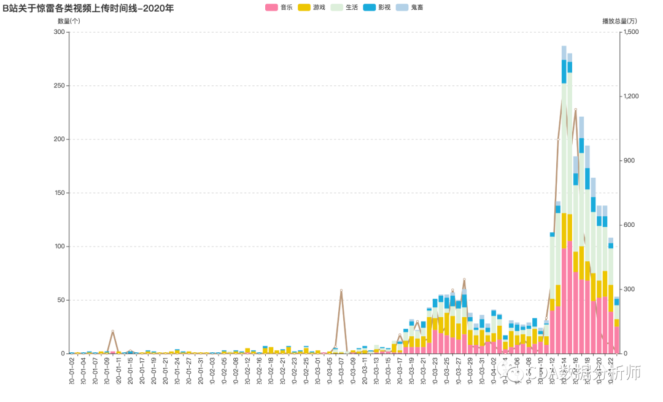The height and width of the screenshot is (402, 663).
Task: Click the chart title about B站 惊雷 videos
Action: tap(88, 8)
